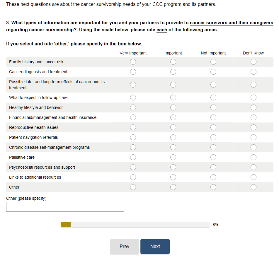Click the 6% survey progress bar
The height and width of the screenshot is (265, 279).
coord(135,225)
